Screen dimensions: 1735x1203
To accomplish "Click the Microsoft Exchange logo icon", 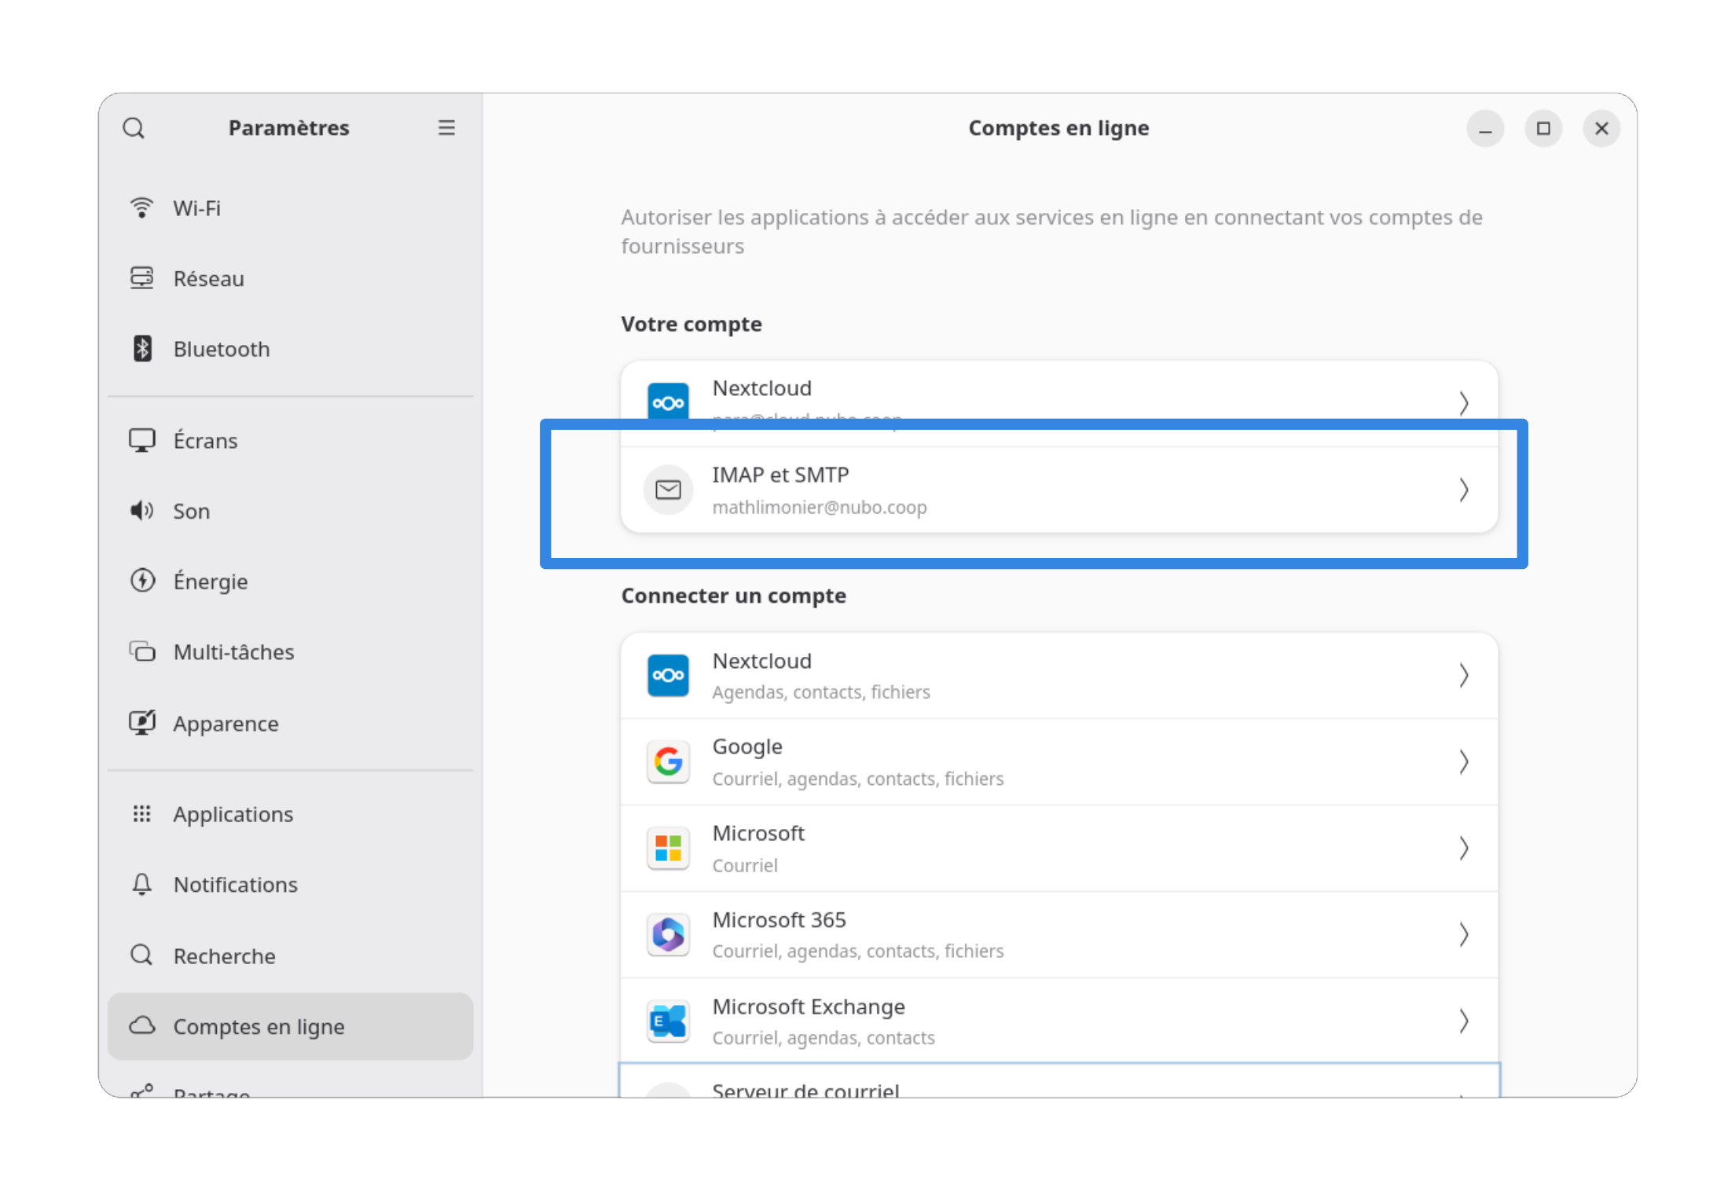I will [668, 1021].
